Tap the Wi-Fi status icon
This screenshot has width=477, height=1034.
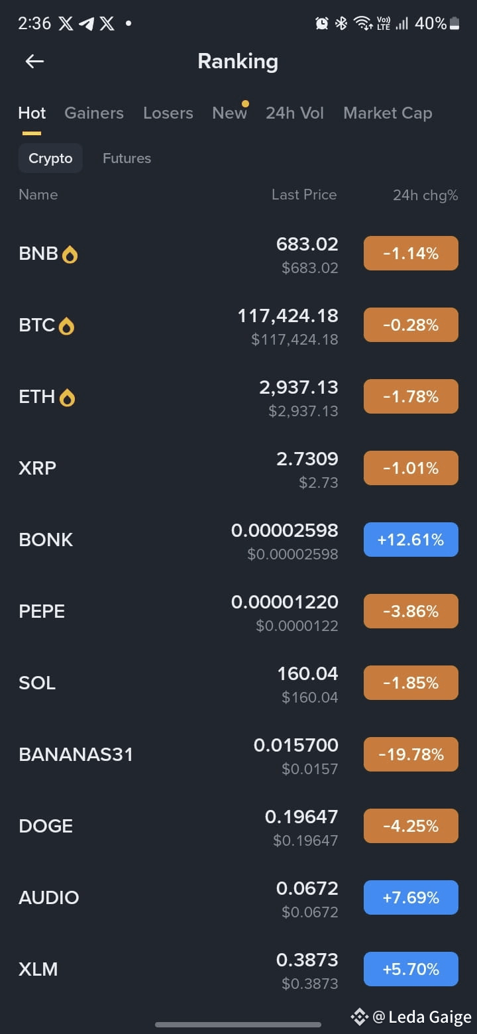point(362,24)
